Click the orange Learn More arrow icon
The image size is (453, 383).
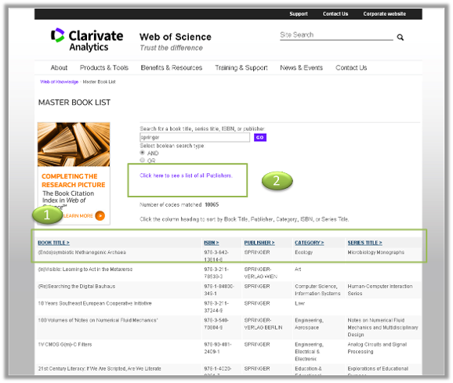point(100,215)
